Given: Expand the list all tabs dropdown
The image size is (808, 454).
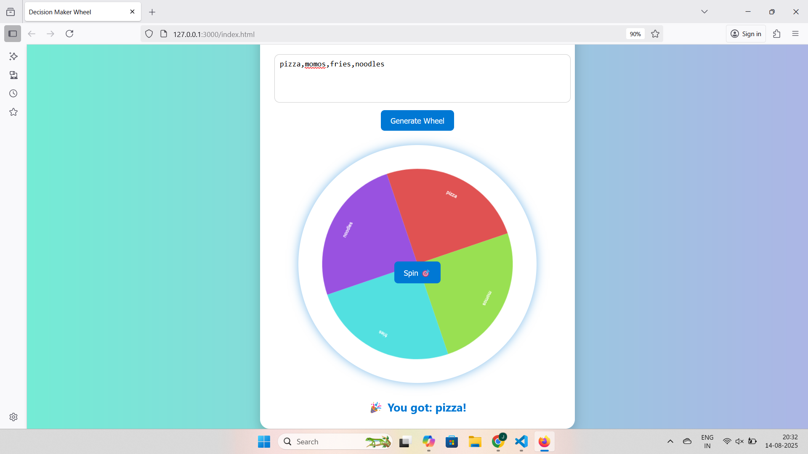Looking at the screenshot, I should point(704,12).
